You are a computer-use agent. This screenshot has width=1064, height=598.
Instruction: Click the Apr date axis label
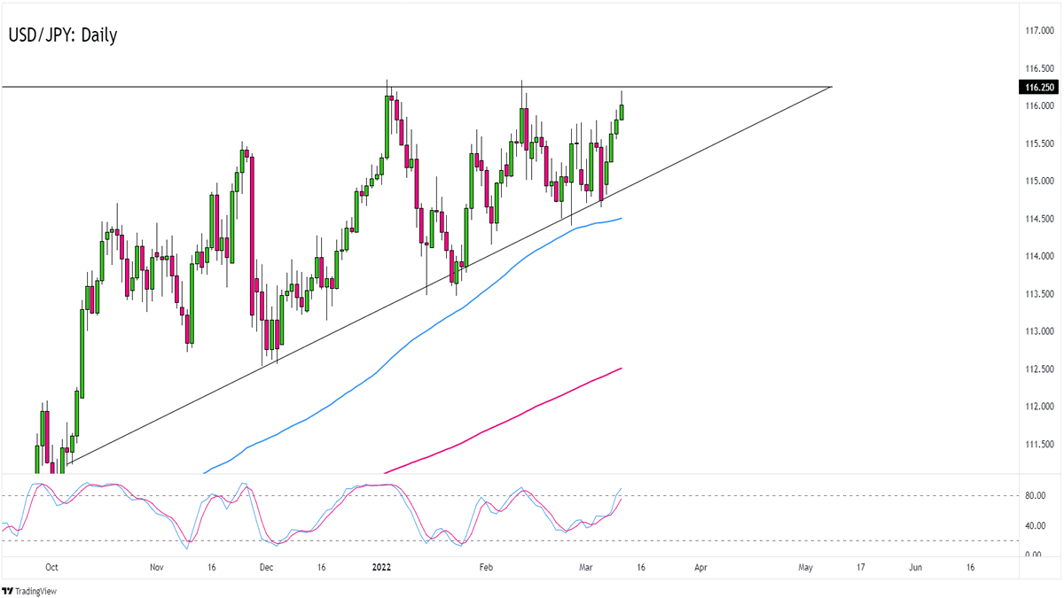point(700,567)
